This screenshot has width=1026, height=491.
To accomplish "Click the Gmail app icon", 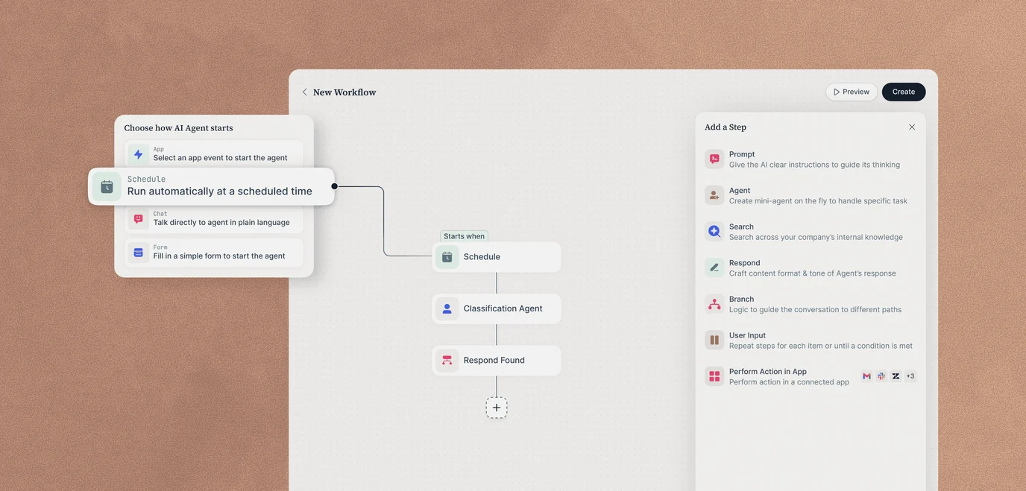I will 866,376.
